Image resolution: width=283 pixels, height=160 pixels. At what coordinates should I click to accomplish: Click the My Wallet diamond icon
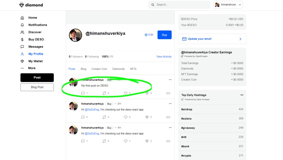pos(22,61)
